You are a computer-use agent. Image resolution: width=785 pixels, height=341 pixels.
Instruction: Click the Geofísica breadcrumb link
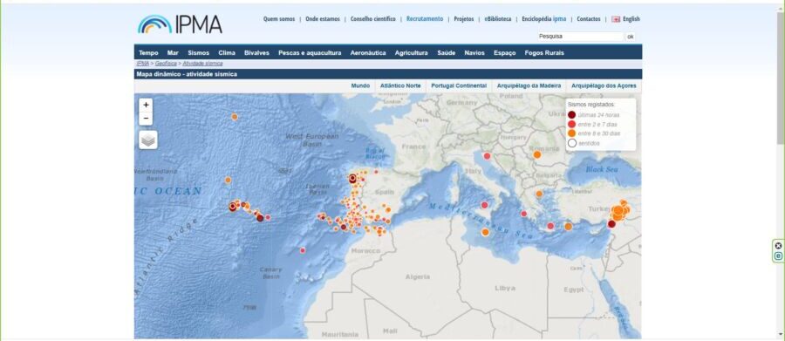click(x=166, y=64)
